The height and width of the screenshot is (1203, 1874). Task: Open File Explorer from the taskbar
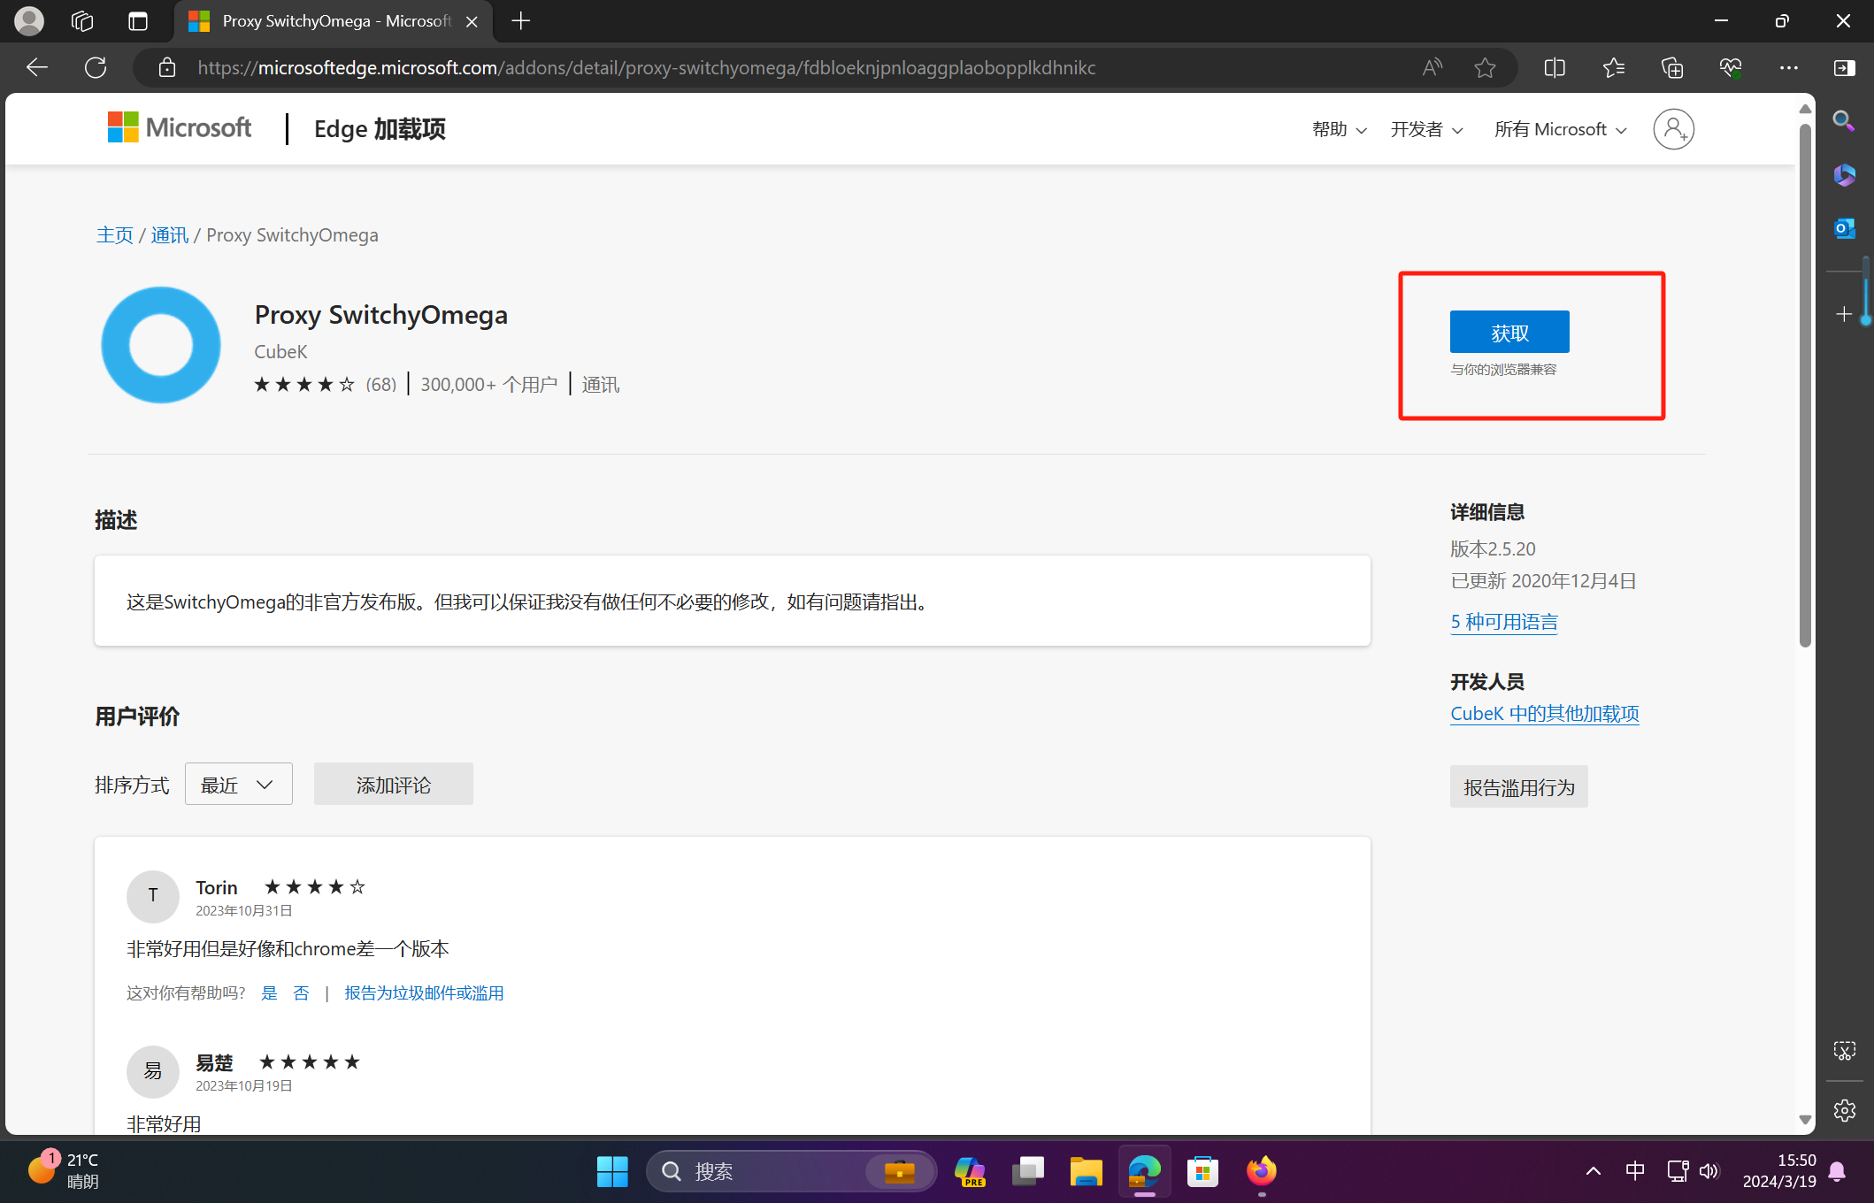tap(1086, 1171)
